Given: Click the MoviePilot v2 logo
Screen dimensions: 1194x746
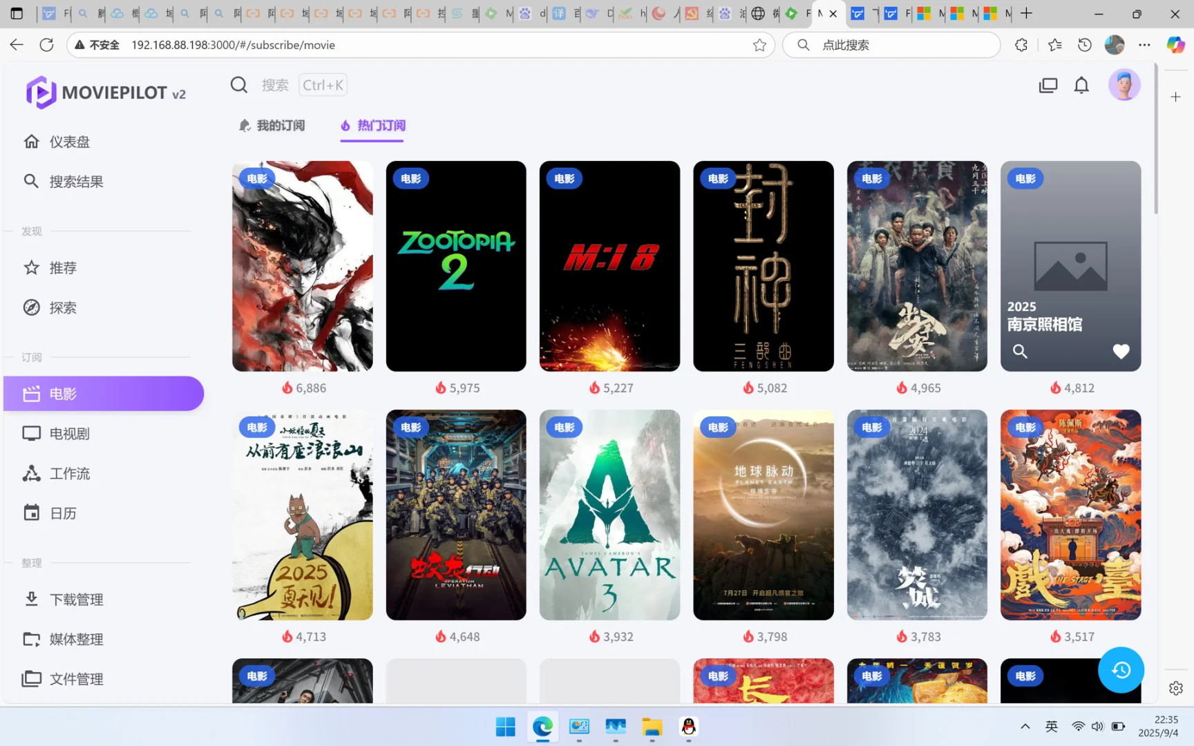Looking at the screenshot, I should coord(106,93).
